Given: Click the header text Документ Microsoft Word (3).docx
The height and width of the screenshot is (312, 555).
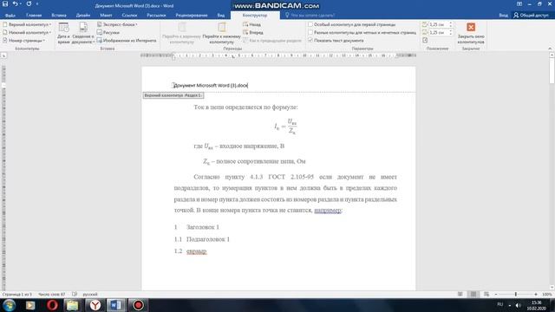Looking at the screenshot, I should click(x=211, y=85).
